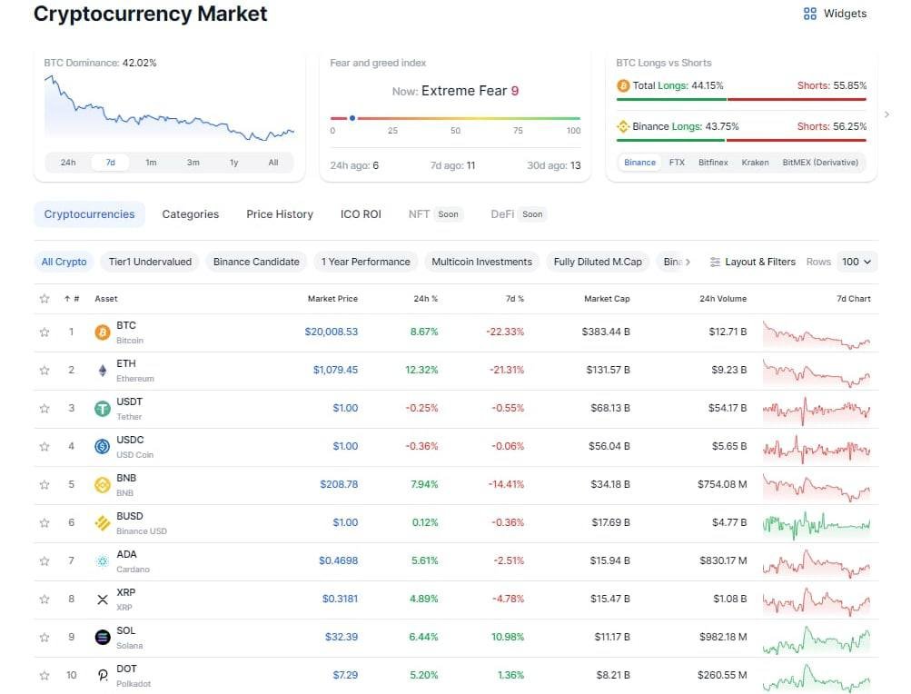The image size is (911, 694).
Task: Click the Bitcoin icon beside Total Longs
Action: point(623,85)
